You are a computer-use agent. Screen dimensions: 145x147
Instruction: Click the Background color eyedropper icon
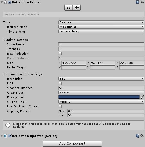point(142,97)
